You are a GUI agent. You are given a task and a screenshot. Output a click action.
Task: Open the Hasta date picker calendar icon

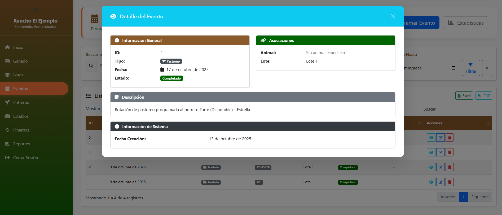453,68
